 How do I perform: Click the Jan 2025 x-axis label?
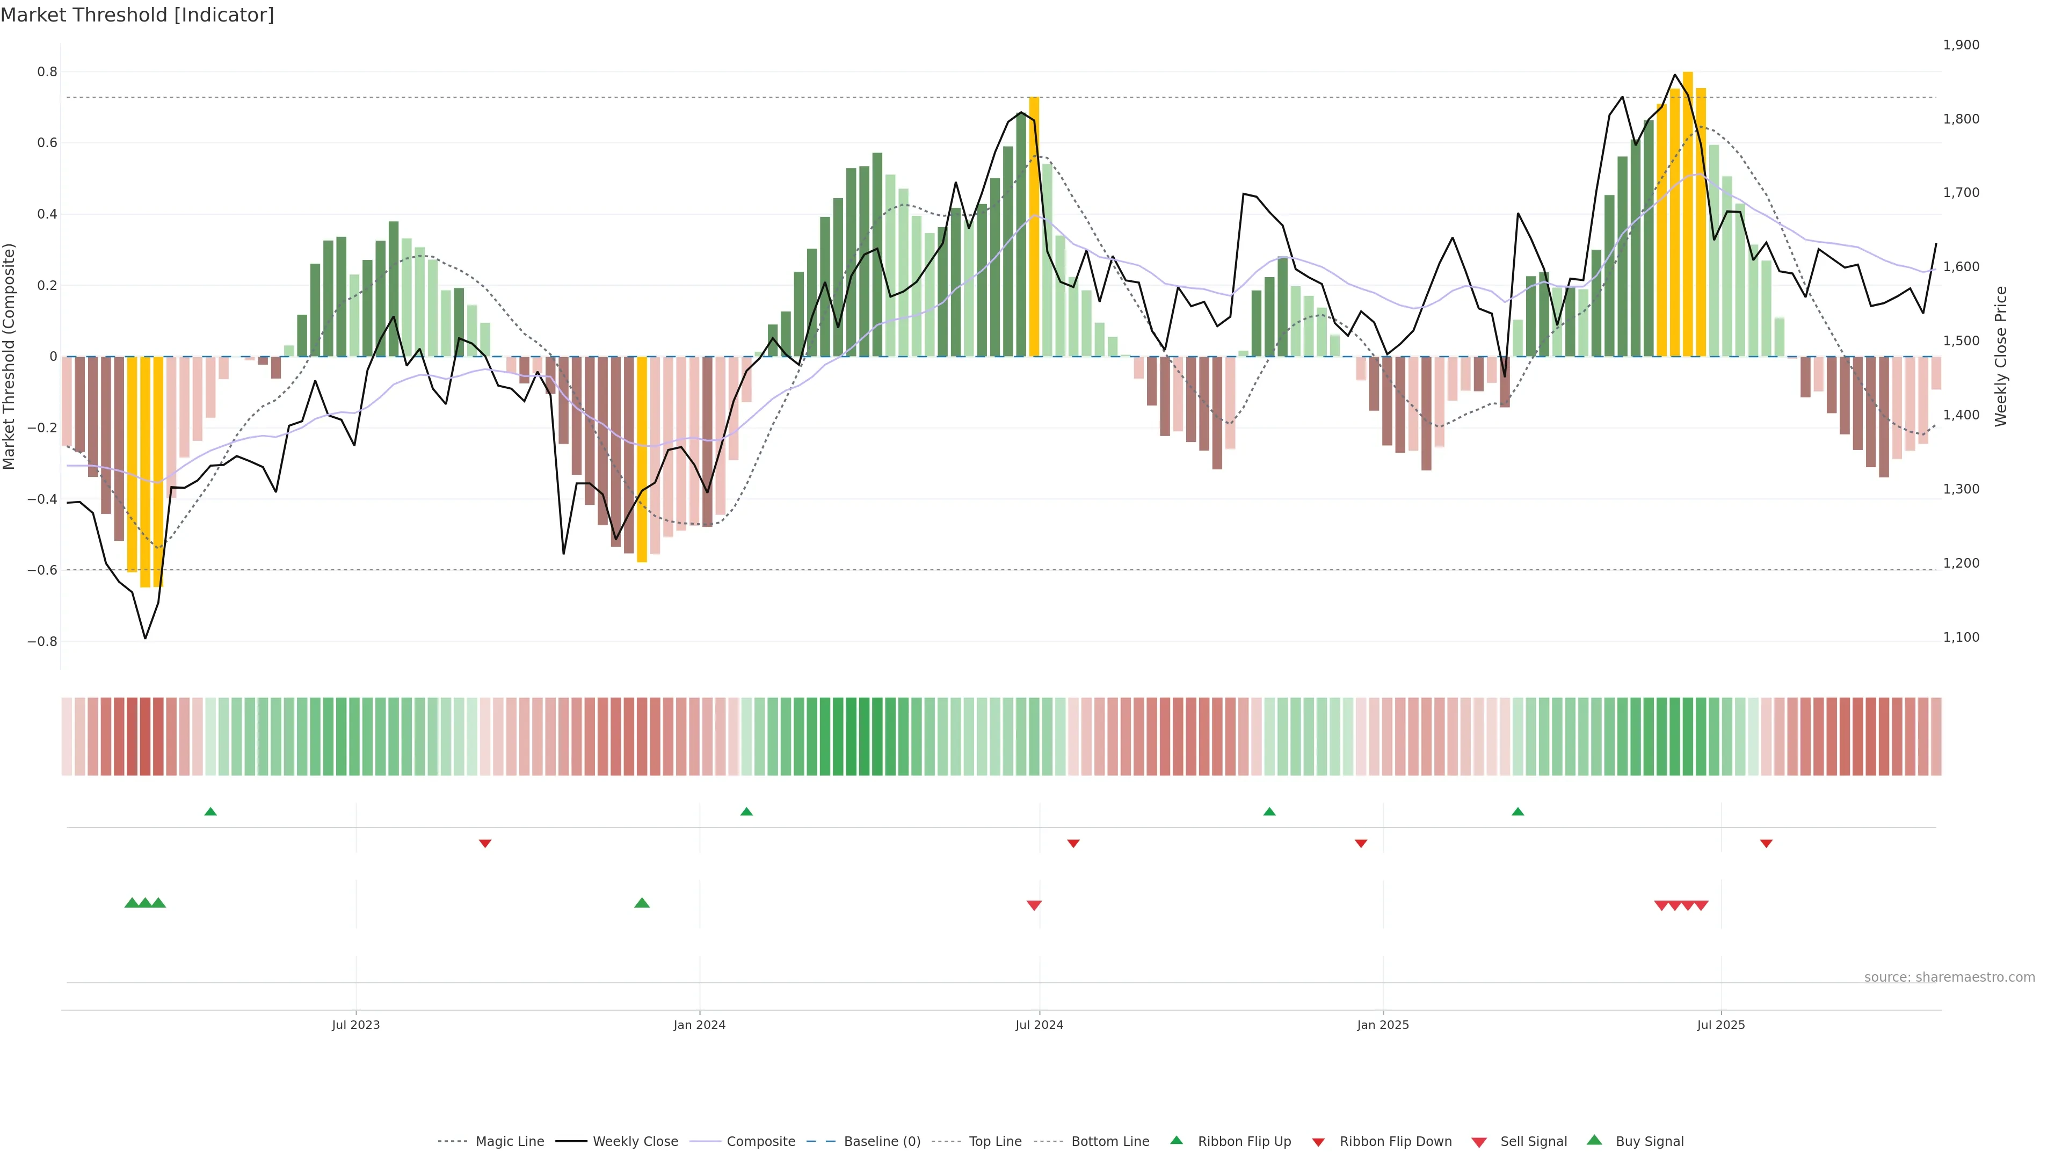[1382, 1025]
